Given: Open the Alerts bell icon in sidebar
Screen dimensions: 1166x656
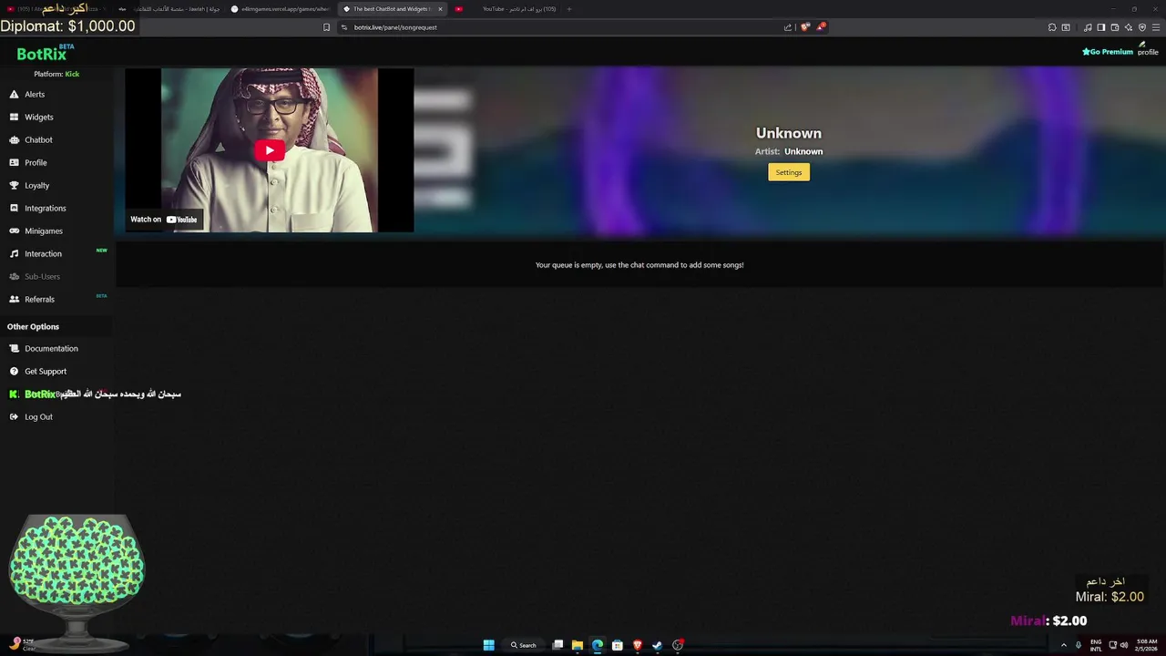Looking at the screenshot, I should (x=15, y=95).
